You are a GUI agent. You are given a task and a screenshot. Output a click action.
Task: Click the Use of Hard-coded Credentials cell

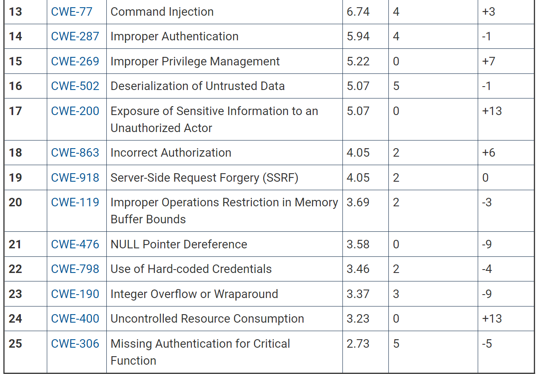pyautogui.click(x=191, y=269)
